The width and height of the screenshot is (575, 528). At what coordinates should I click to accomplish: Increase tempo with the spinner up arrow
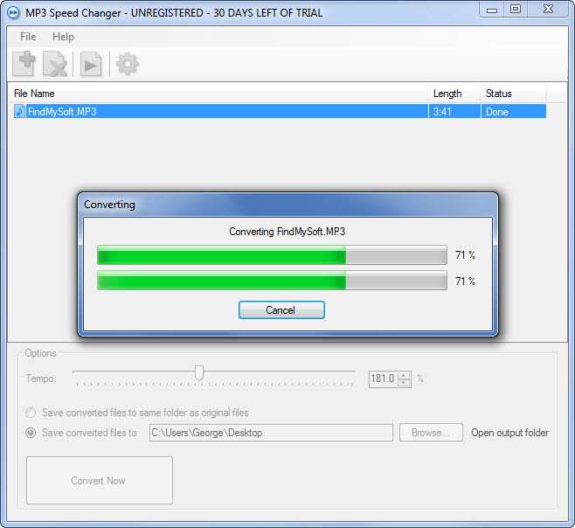(x=404, y=375)
